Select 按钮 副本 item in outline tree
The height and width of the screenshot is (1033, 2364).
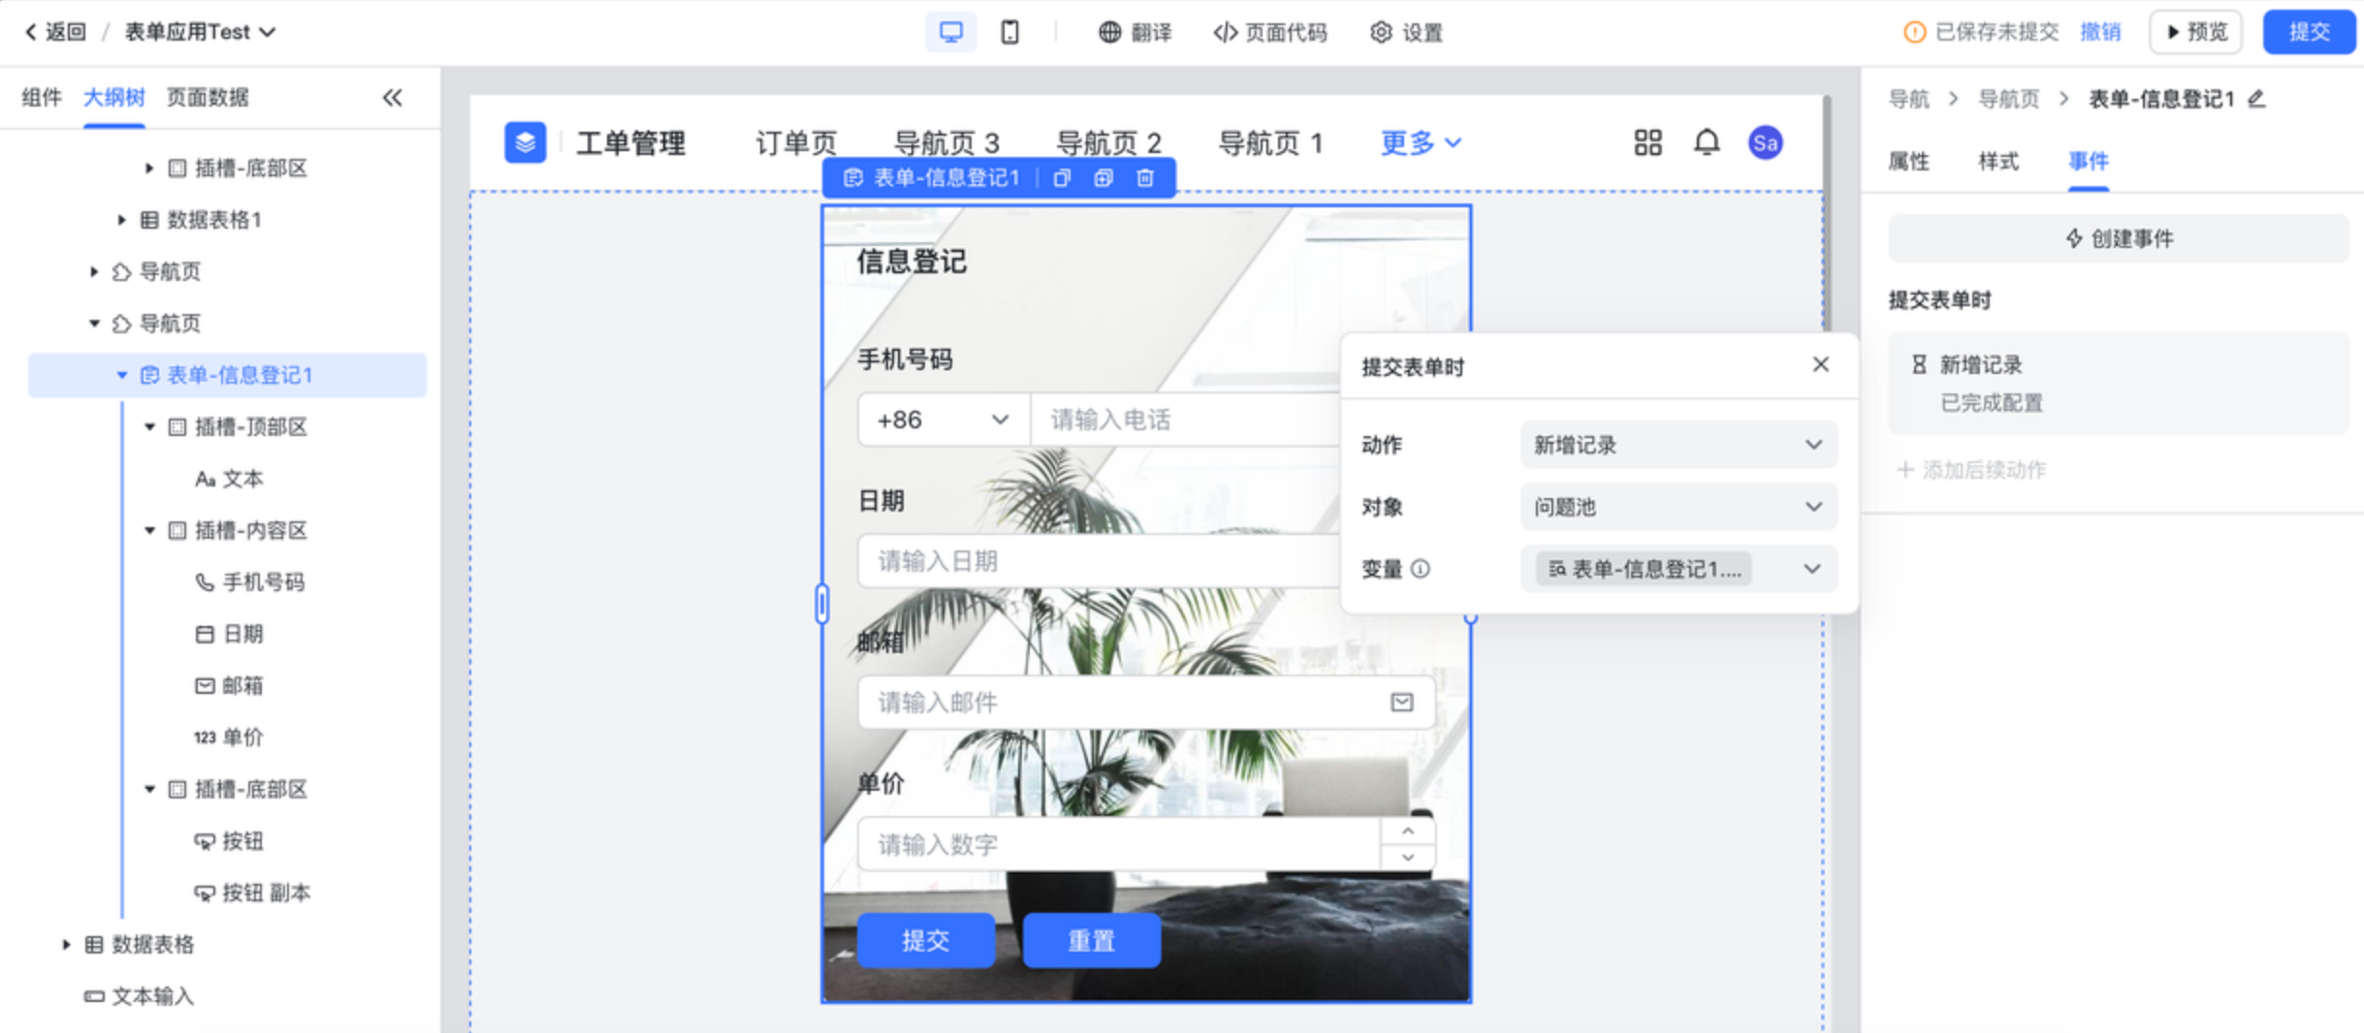point(252,892)
